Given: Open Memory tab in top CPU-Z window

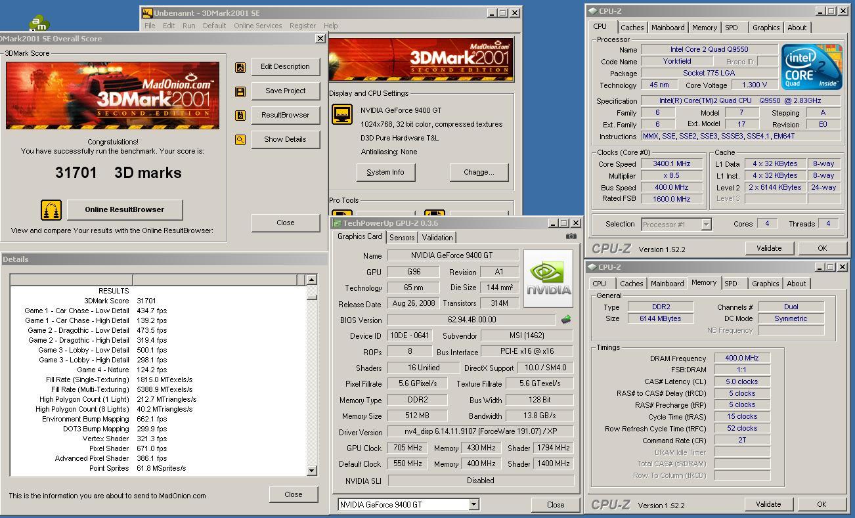Looking at the screenshot, I should point(705,28).
